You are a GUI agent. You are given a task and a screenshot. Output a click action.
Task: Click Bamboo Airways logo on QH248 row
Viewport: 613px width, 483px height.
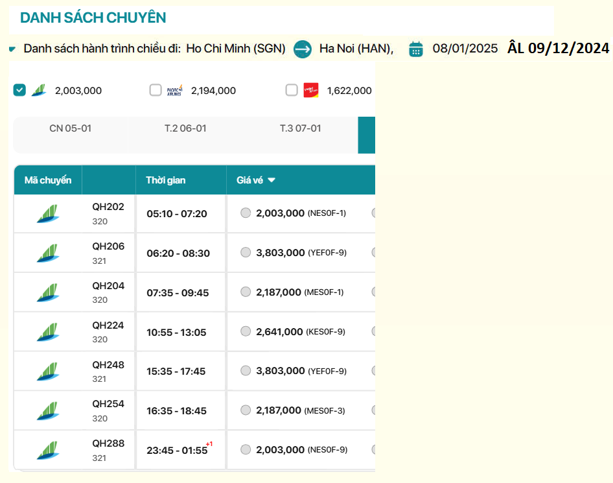[47, 371]
